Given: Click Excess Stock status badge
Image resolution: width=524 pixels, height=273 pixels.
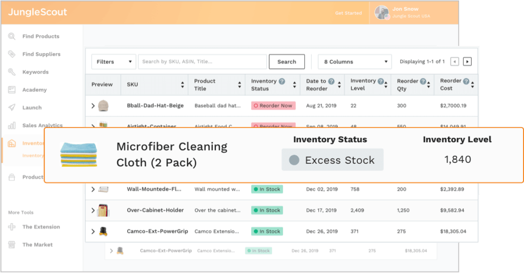Looking at the screenshot, I should point(333,160).
